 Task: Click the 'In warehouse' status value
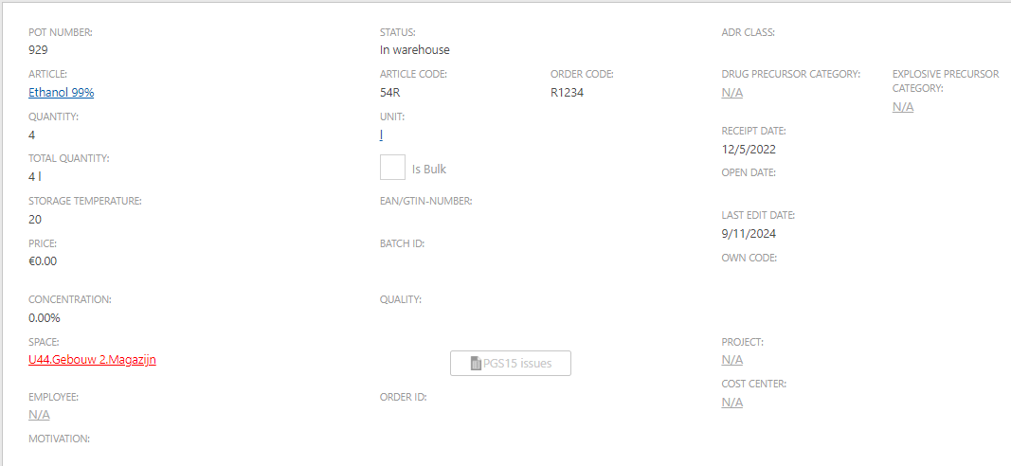coord(414,50)
